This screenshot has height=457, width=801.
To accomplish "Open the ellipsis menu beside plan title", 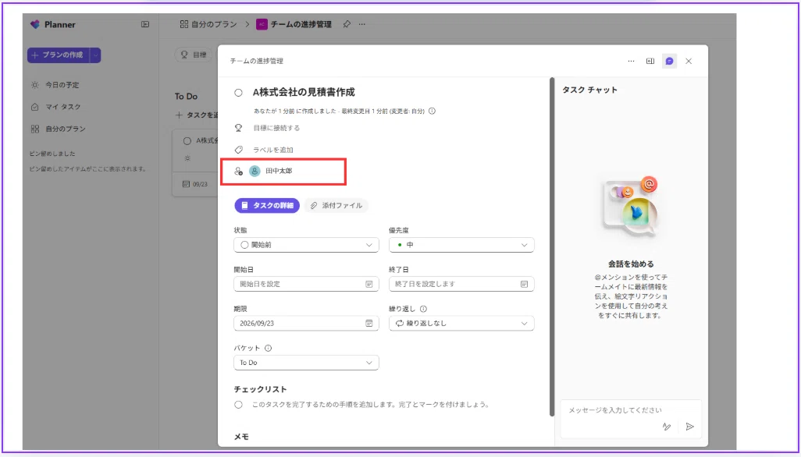I will point(361,24).
